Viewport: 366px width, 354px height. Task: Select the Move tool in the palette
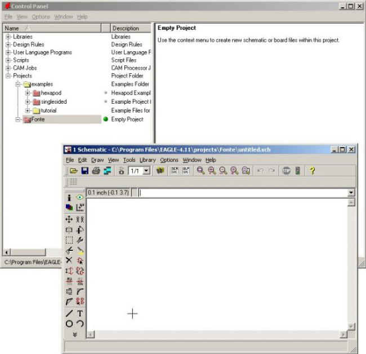pyautogui.click(x=69, y=219)
